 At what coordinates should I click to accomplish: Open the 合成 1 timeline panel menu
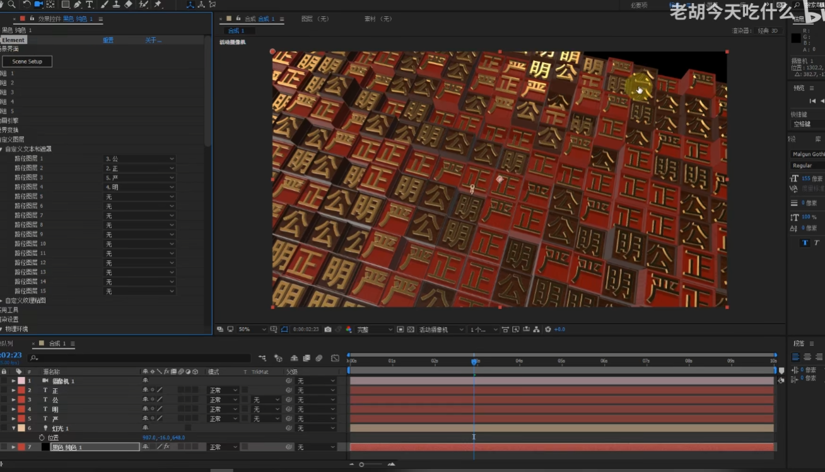click(x=73, y=343)
